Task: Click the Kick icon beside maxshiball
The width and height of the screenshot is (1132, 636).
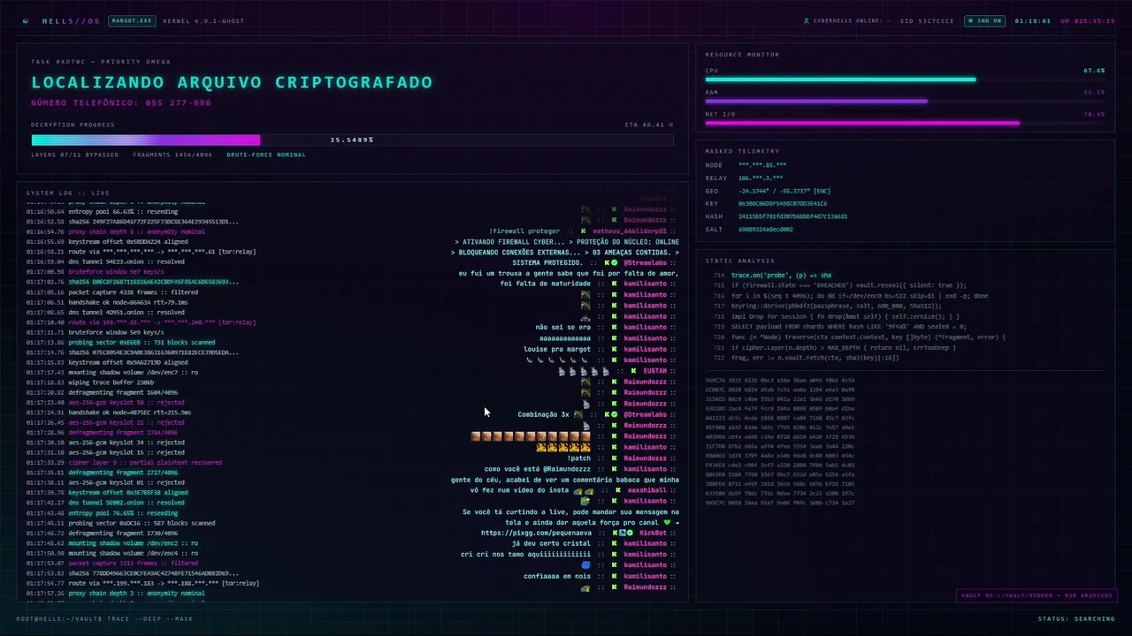Action: (618, 489)
